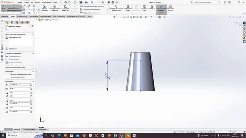The height and width of the screenshot is (138, 246).
Task: Click the line angle input field
Action: (20, 89)
